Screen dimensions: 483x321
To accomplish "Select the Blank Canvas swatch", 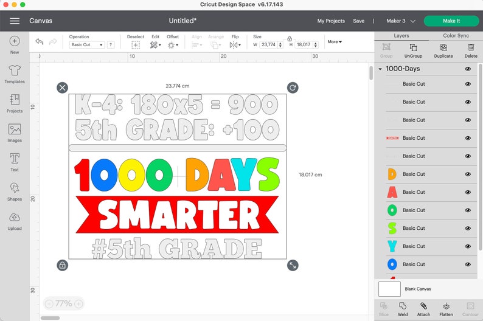I will coord(389,289).
